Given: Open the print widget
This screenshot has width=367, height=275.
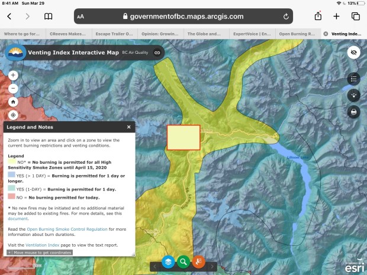Looking at the screenshot, I should coord(354,111).
